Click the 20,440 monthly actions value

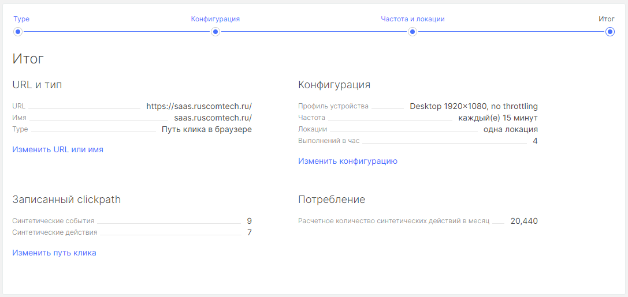coord(524,221)
